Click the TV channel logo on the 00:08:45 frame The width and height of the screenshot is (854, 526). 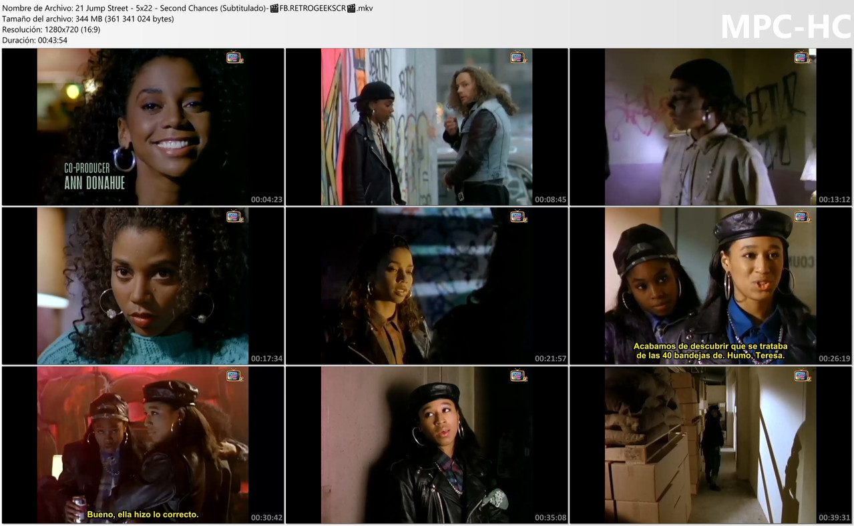click(x=518, y=58)
